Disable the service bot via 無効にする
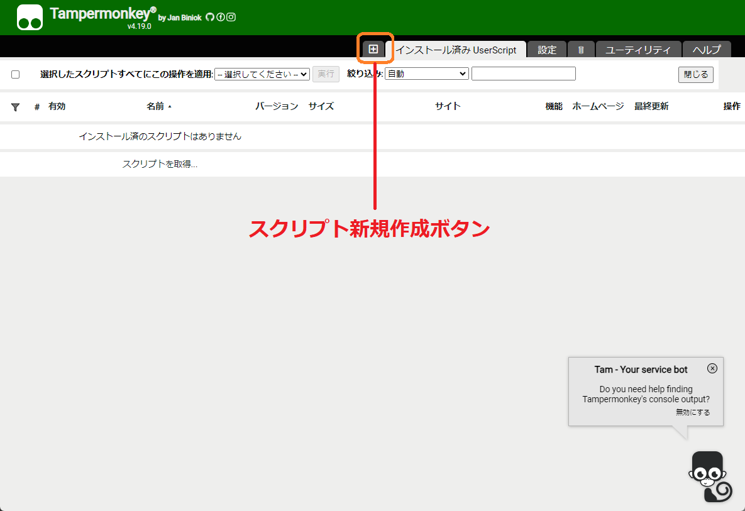745x511 pixels. [x=692, y=412]
